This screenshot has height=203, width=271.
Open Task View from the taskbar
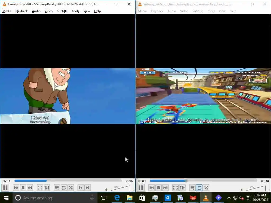[104, 198]
